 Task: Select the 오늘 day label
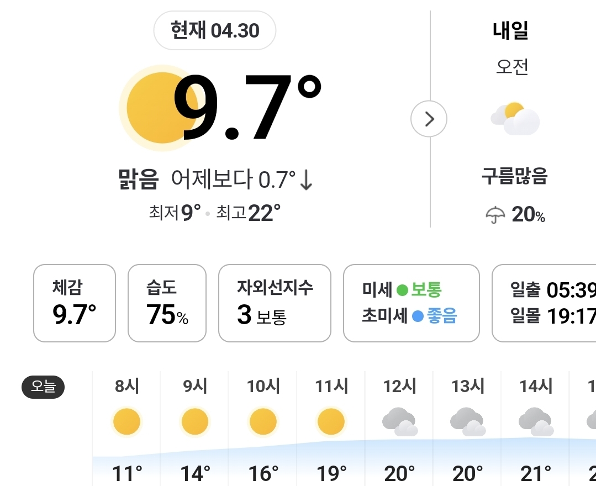point(43,387)
